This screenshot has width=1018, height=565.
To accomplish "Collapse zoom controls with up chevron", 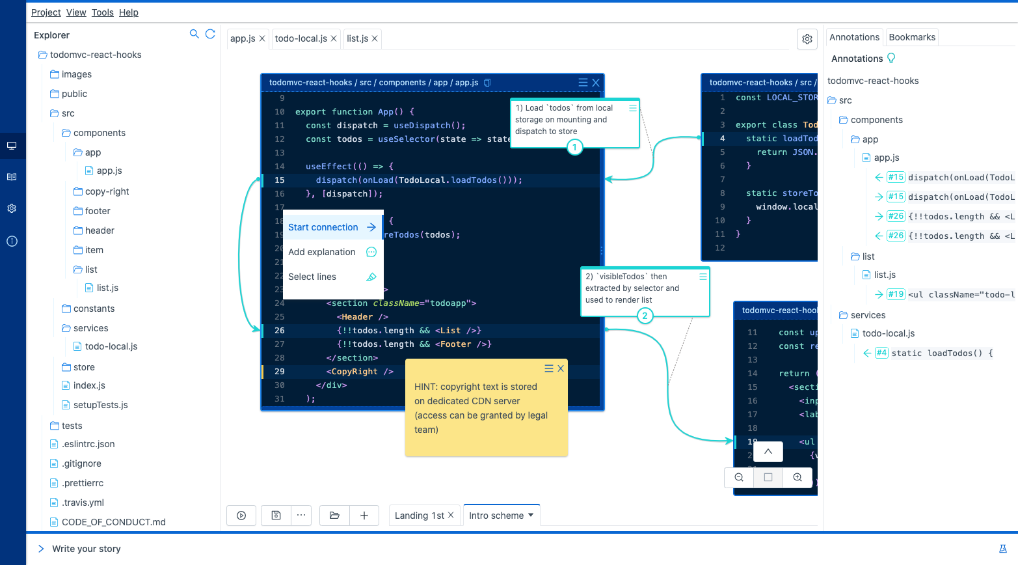I will tap(768, 452).
